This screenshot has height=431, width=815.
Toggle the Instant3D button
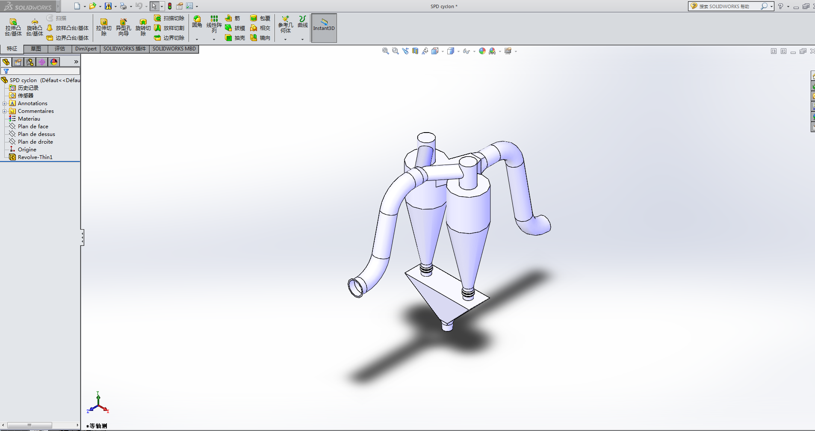point(324,28)
